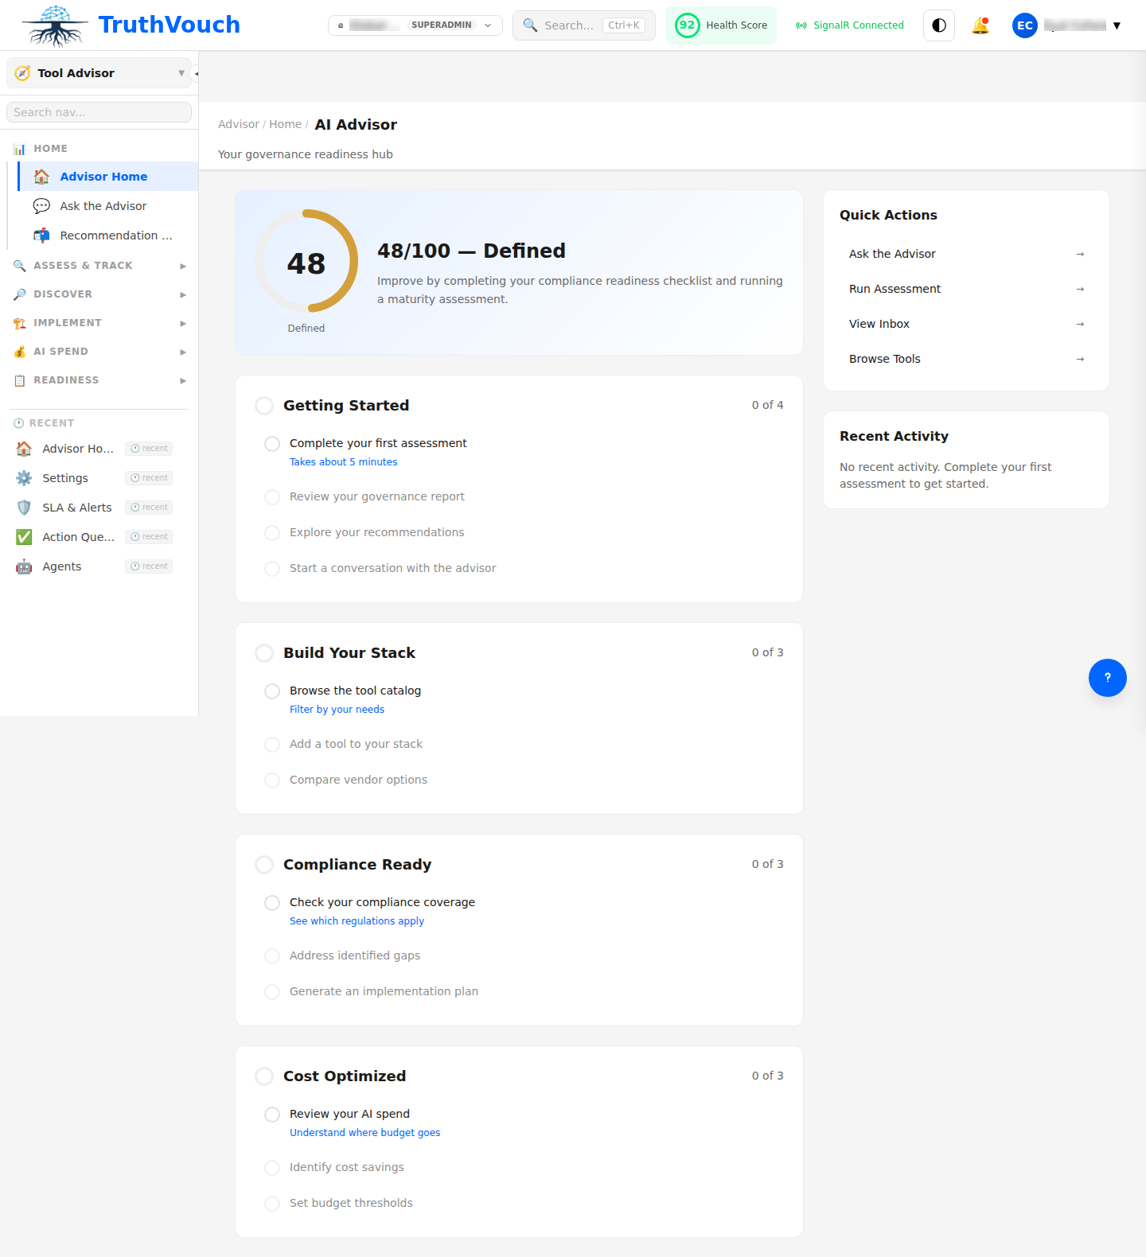This screenshot has width=1146, height=1257.
Task: Expand the Implement nav section
Action: 99,323
